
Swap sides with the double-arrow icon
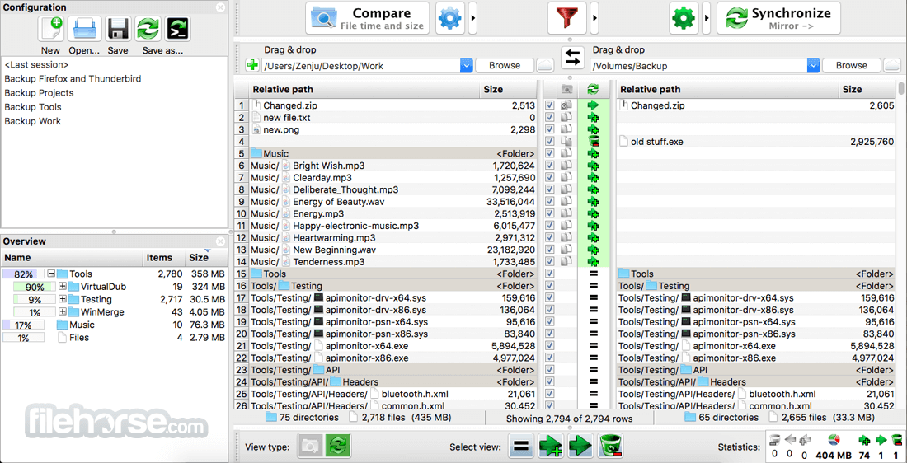pyautogui.click(x=573, y=58)
